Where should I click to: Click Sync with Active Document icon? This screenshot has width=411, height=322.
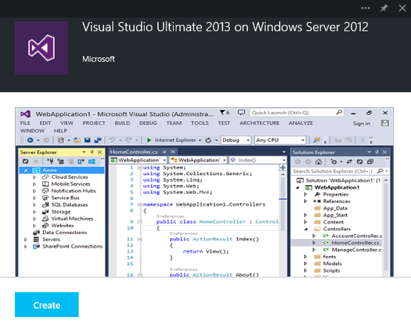click(349, 162)
